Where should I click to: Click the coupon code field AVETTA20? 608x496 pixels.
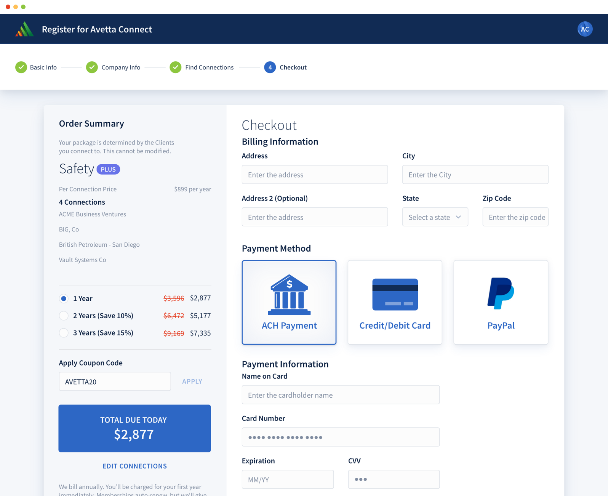(115, 381)
